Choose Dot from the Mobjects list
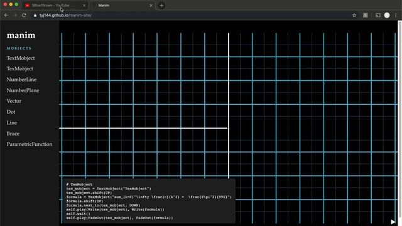The width and height of the screenshot is (402, 226). click(x=11, y=112)
